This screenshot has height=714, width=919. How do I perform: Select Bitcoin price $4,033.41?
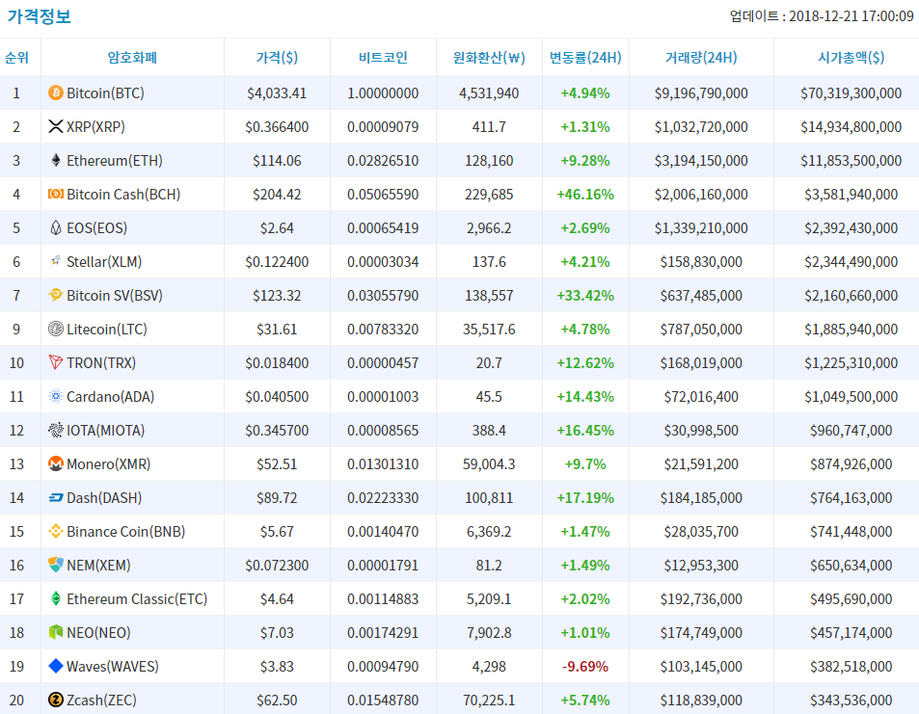[x=277, y=93]
